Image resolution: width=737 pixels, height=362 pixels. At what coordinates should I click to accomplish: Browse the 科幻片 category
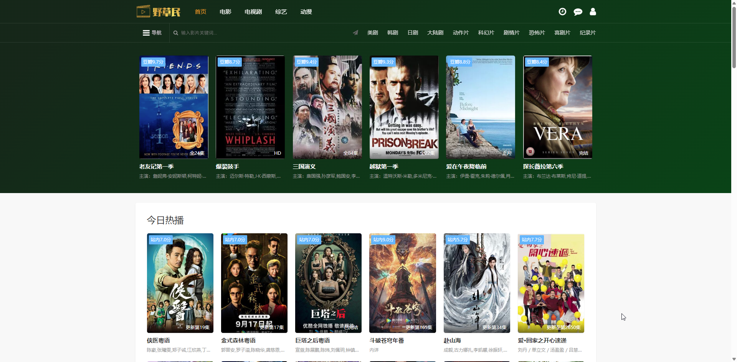(x=486, y=33)
